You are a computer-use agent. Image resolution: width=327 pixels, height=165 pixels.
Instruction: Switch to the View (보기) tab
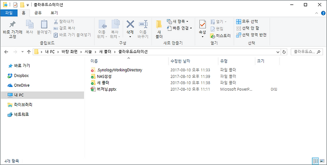pos(54,13)
